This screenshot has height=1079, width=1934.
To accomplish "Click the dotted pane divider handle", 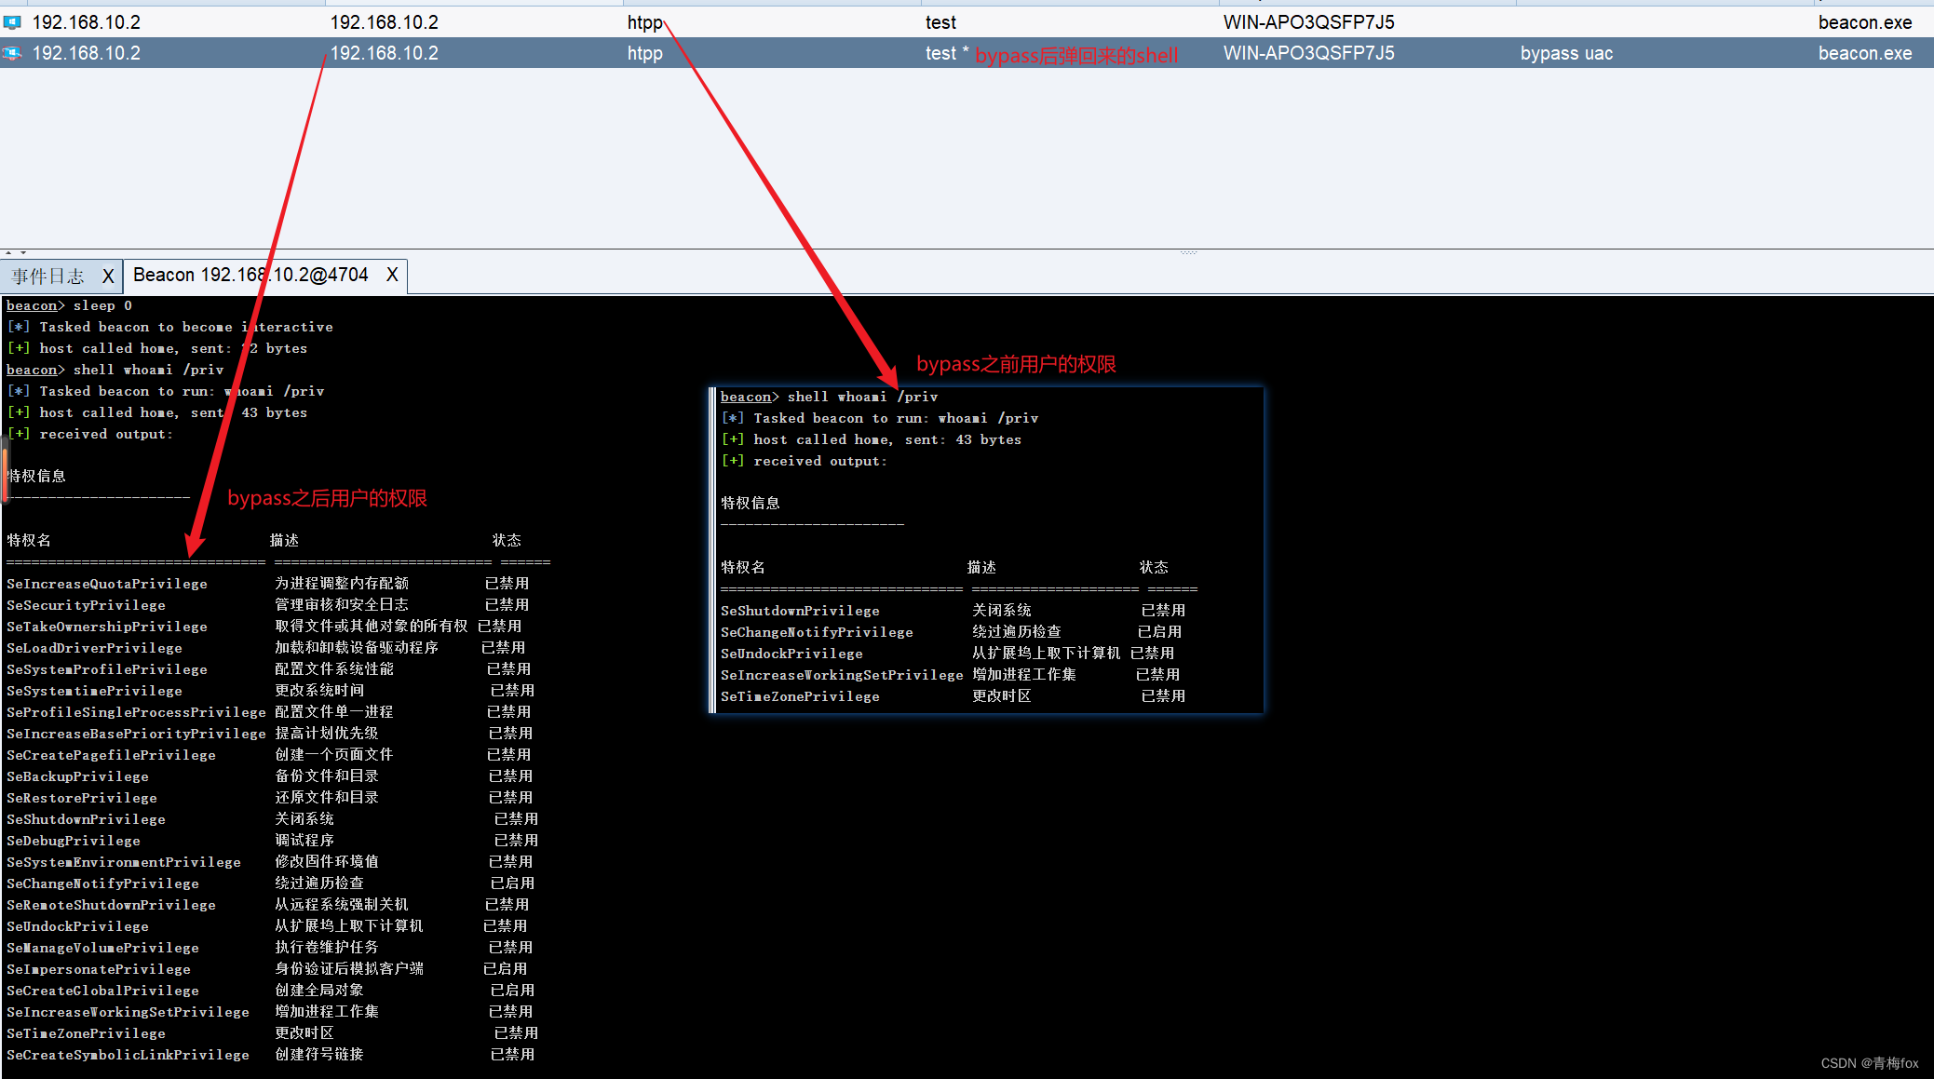I will pyautogui.click(x=1188, y=252).
